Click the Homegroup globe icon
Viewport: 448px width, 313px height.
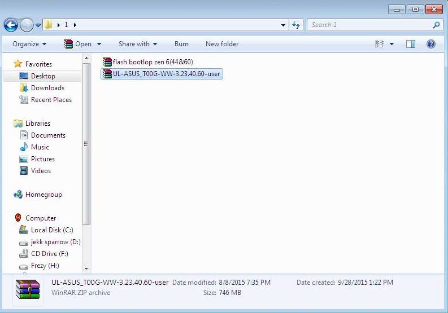point(18,195)
